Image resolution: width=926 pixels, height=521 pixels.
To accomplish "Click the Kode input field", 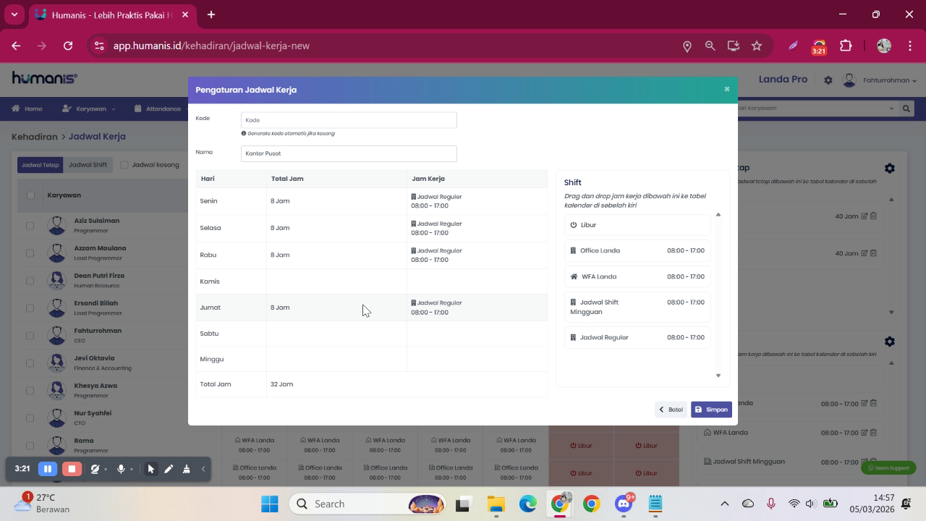I will (x=349, y=120).
